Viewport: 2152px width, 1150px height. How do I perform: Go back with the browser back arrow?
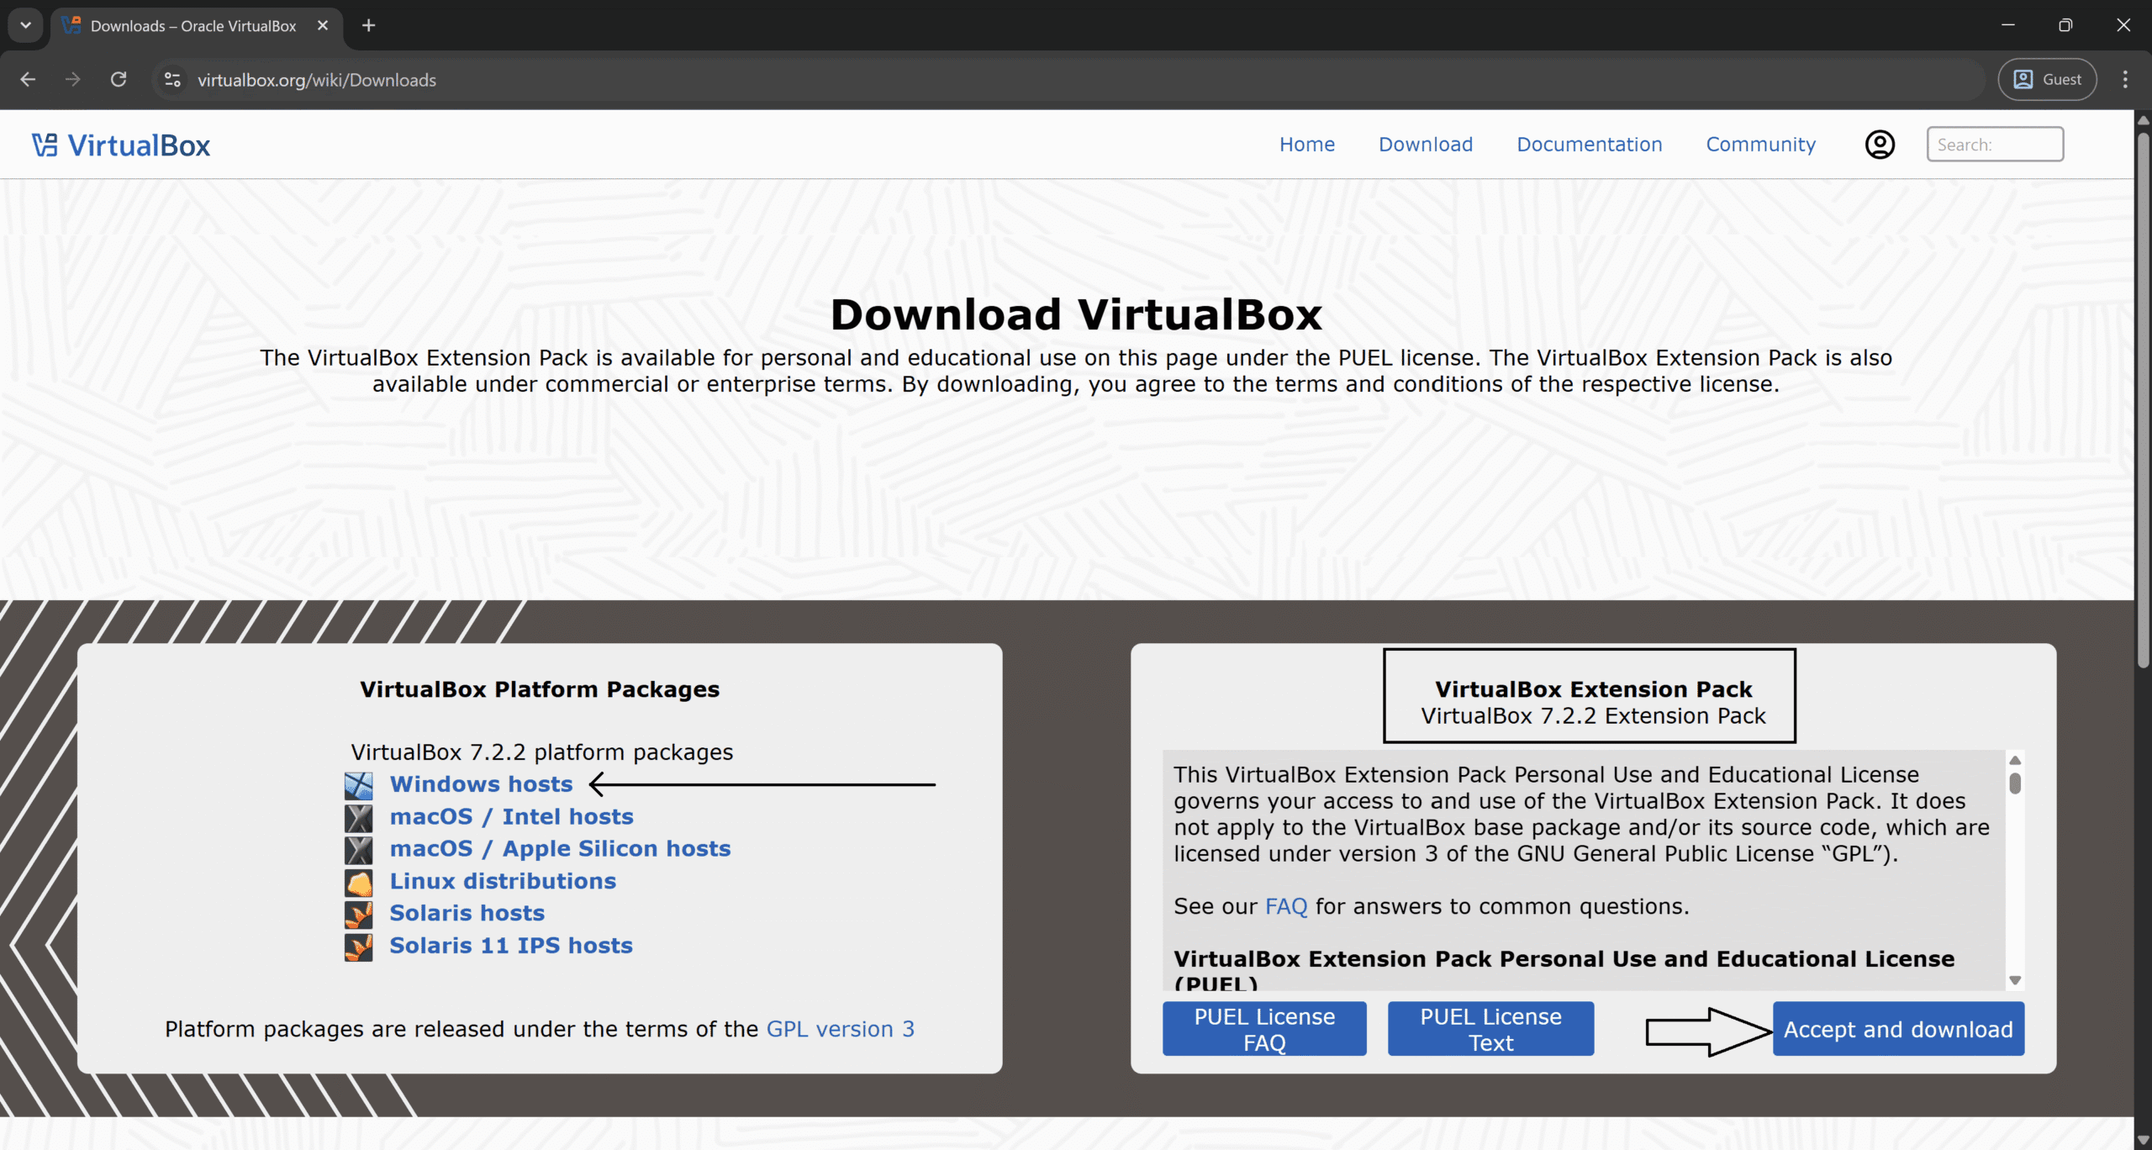point(28,80)
